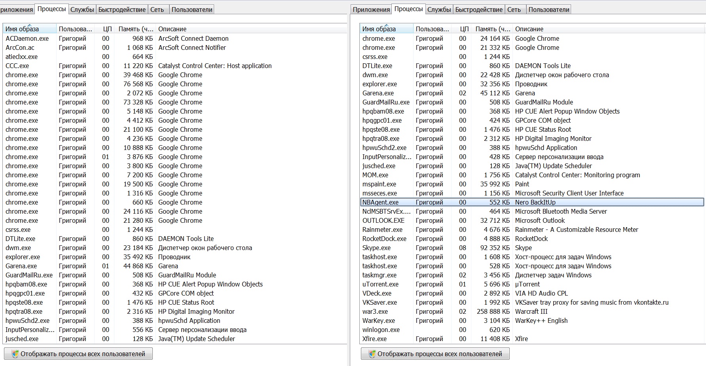Select the OUTLOOK.EXE Microsoft Outlook row
Viewport: 706px width, 366px height.
tap(383, 220)
